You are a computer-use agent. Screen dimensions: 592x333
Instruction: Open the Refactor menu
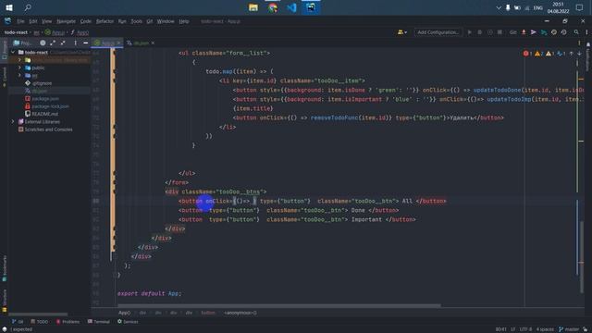105,21
